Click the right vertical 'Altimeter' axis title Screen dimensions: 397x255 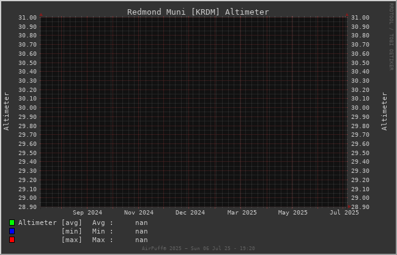[x=384, y=112]
